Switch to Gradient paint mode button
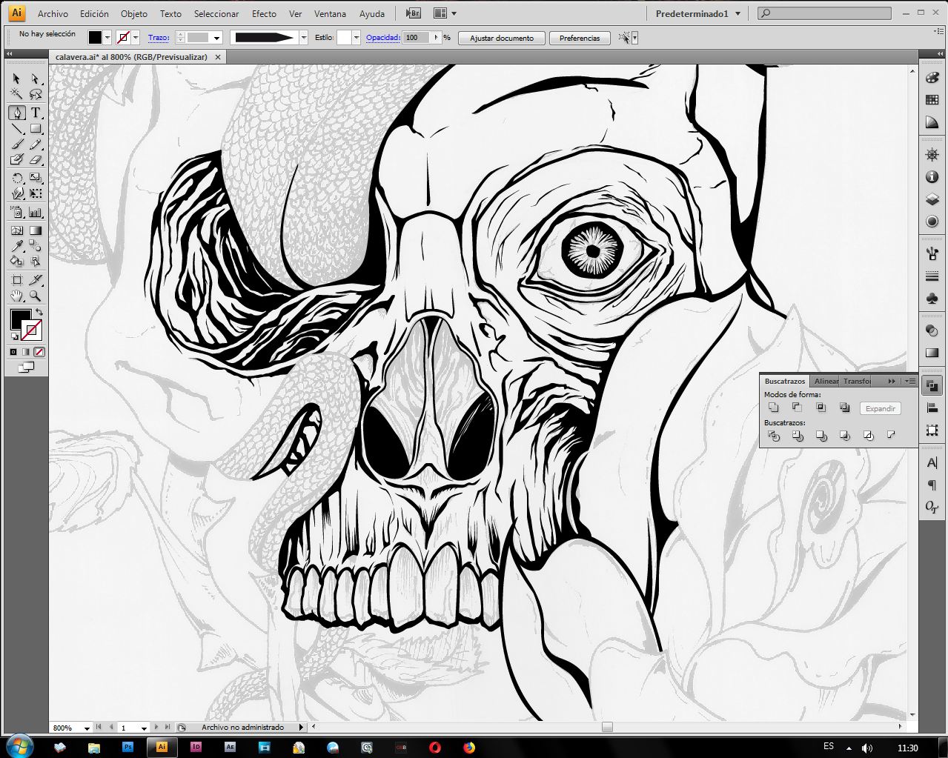 [27, 352]
